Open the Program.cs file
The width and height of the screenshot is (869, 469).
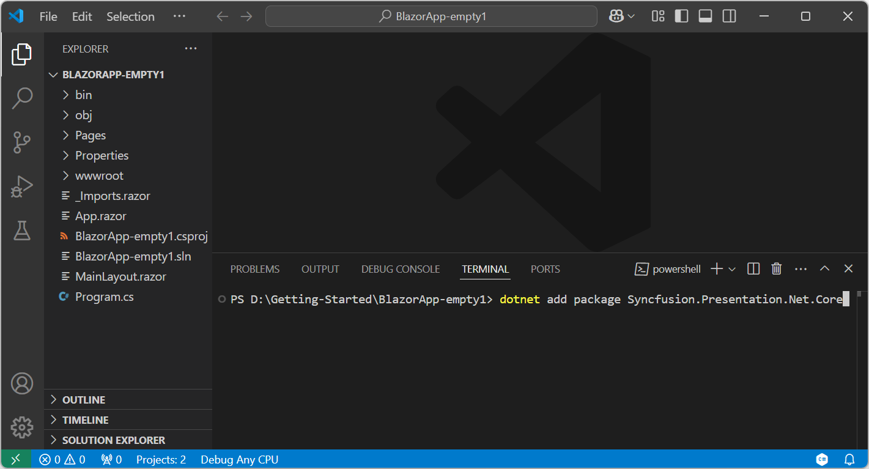128,297
